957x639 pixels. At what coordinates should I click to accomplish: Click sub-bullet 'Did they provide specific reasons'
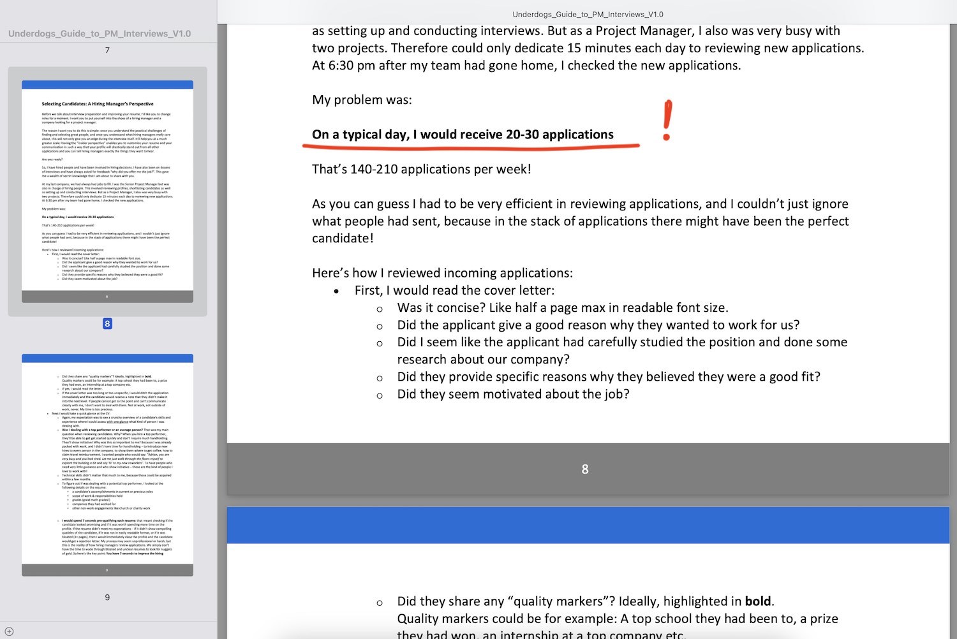pyautogui.click(x=609, y=376)
